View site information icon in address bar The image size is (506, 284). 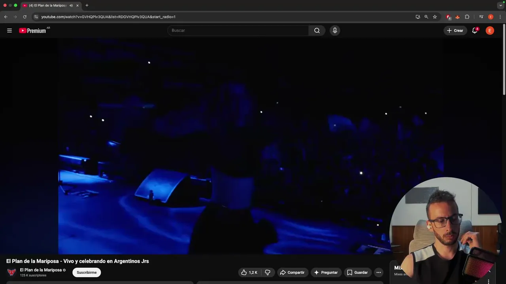36,17
